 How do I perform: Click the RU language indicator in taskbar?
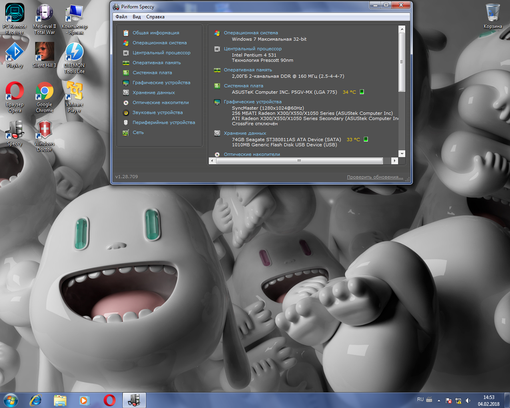(420, 400)
